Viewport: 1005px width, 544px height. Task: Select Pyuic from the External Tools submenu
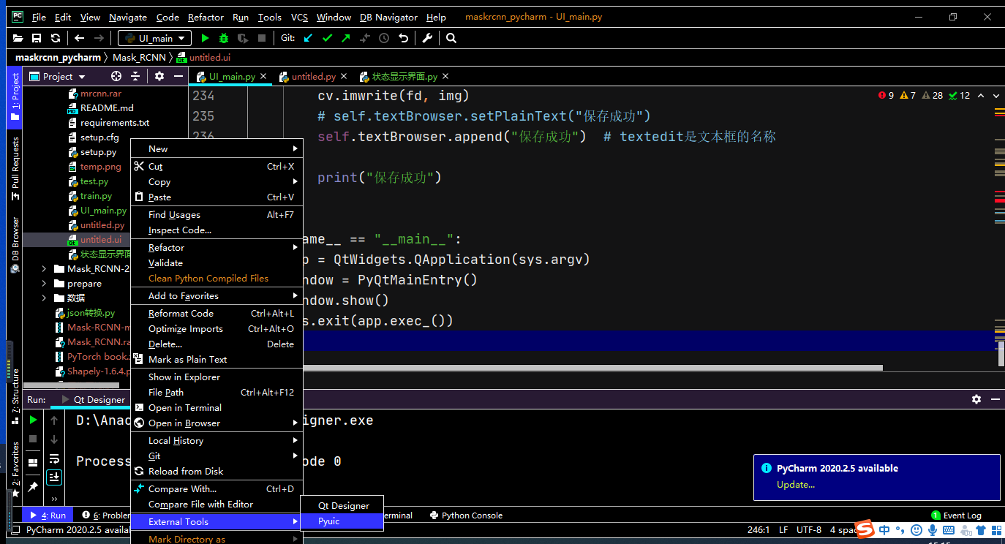[x=329, y=521]
